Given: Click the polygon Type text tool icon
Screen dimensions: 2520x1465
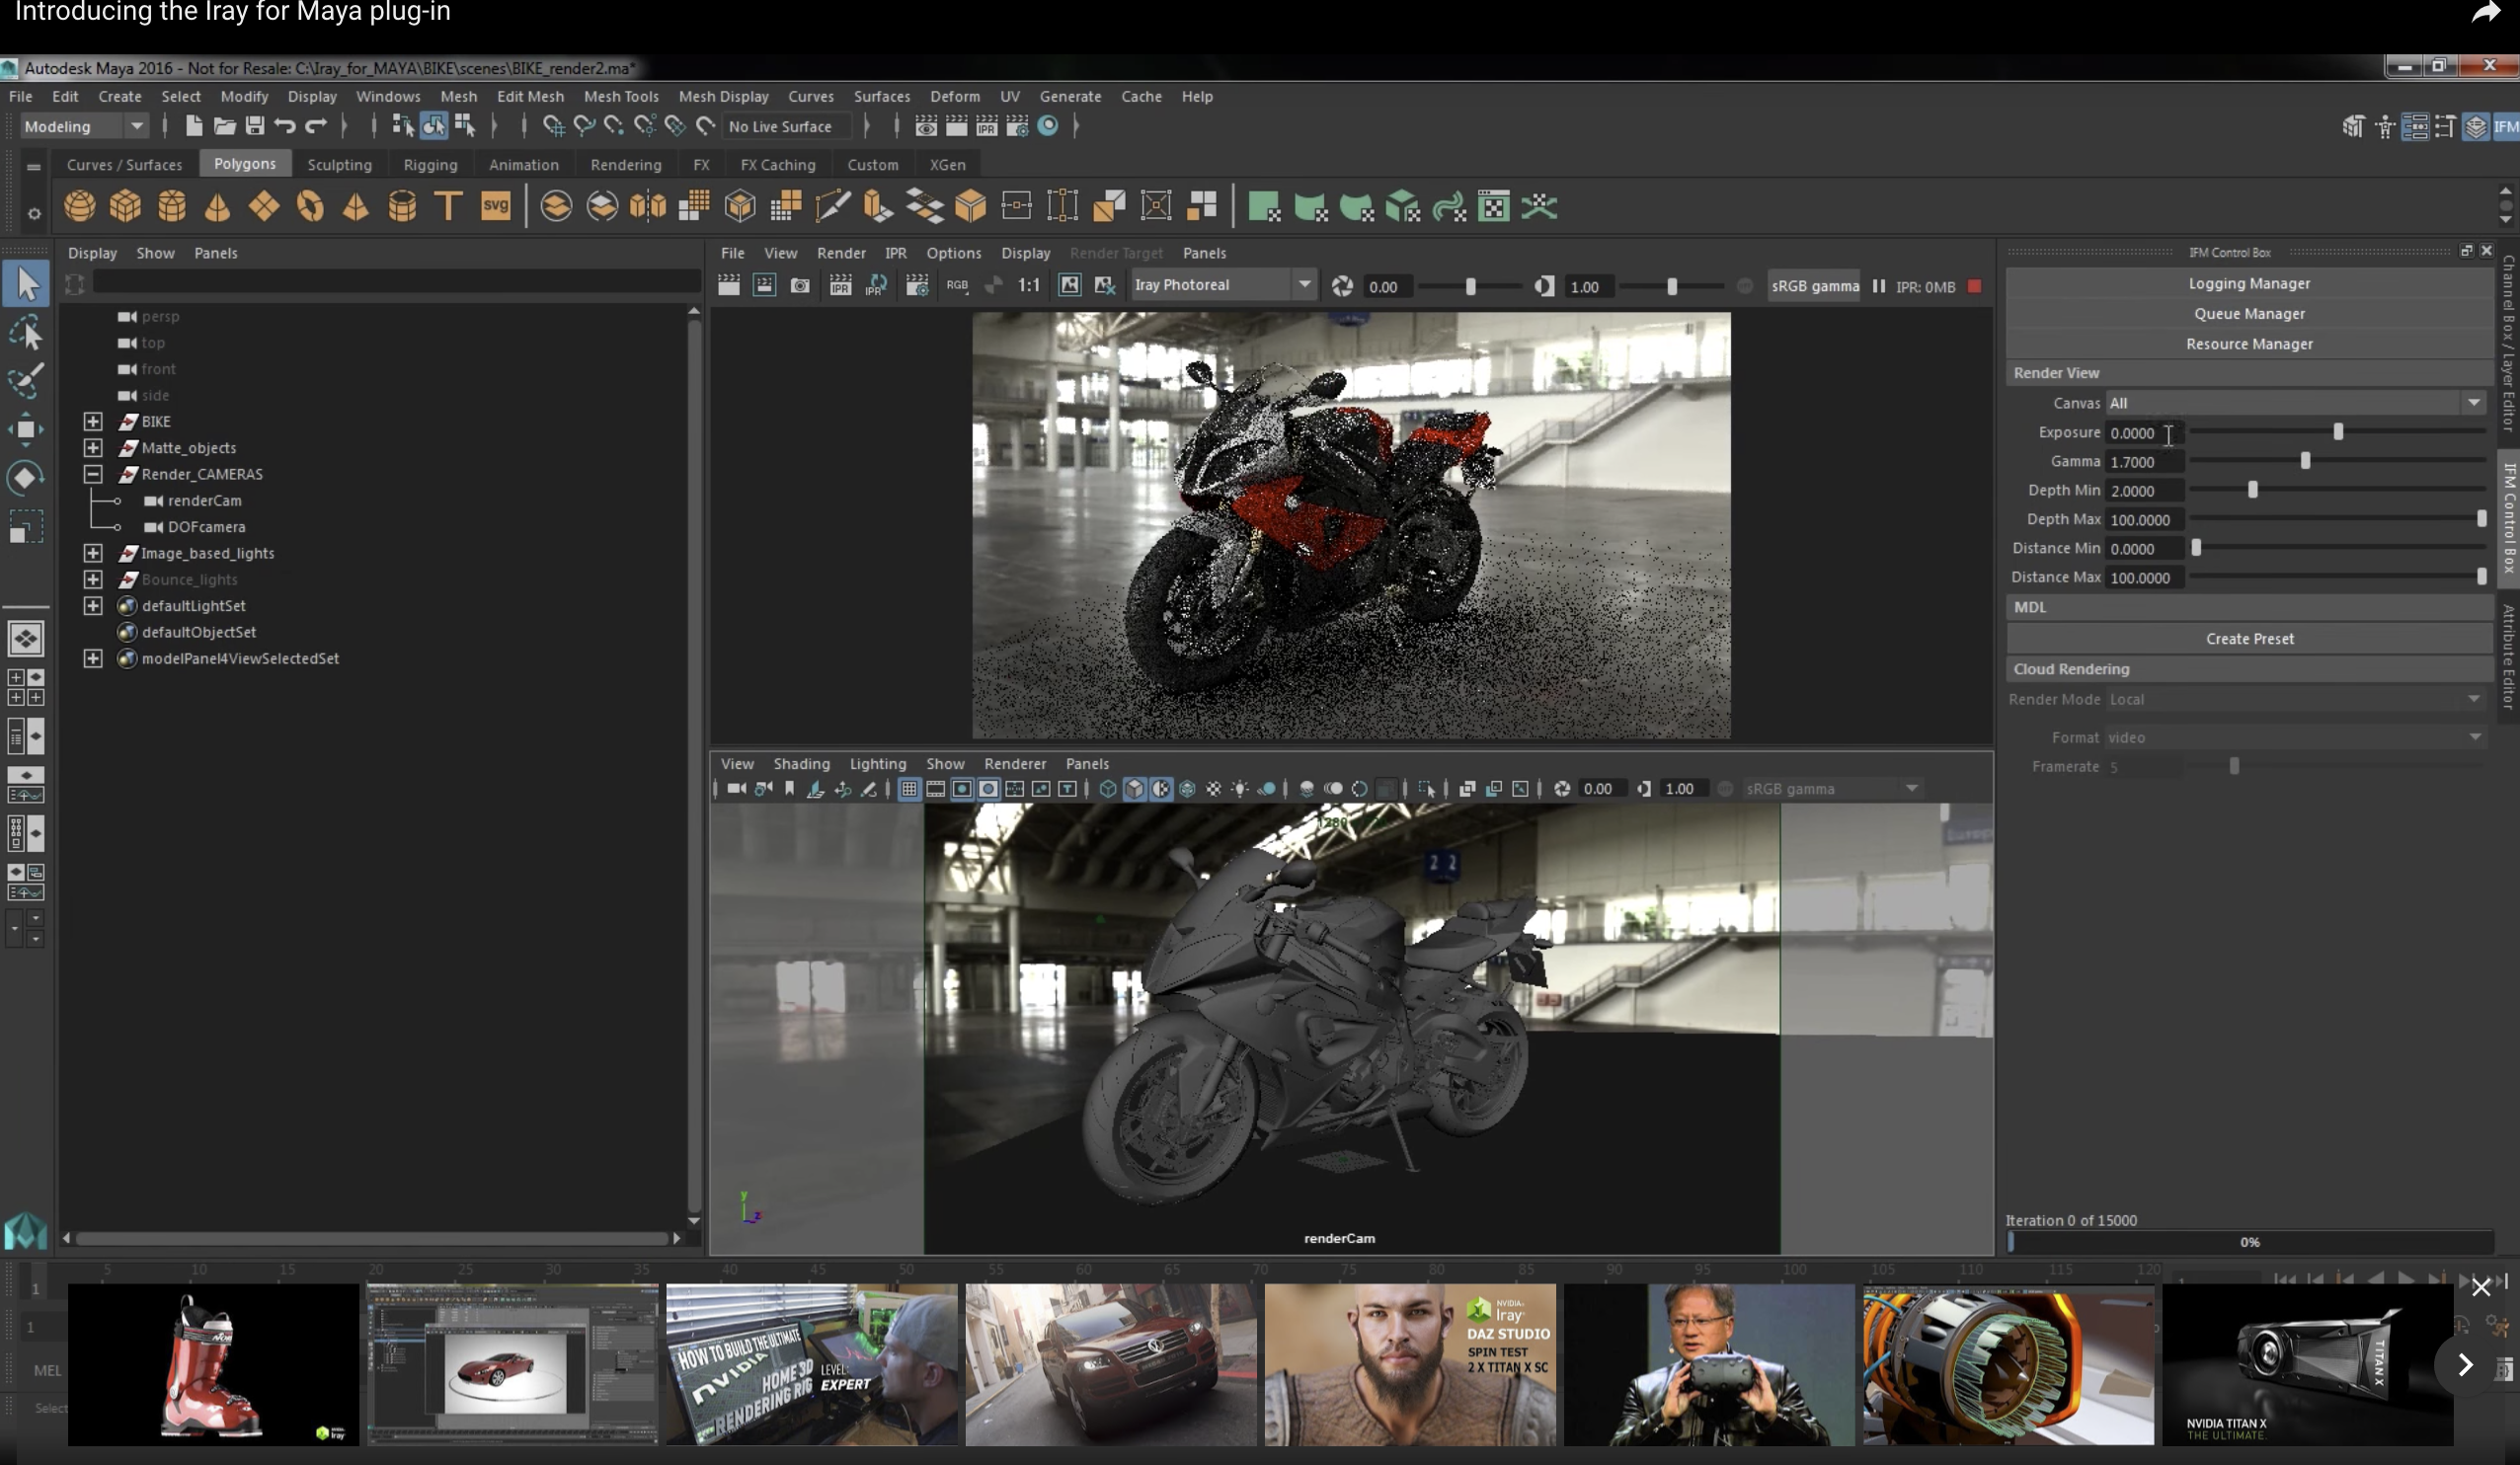Looking at the screenshot, I should [x=449, y=207].
